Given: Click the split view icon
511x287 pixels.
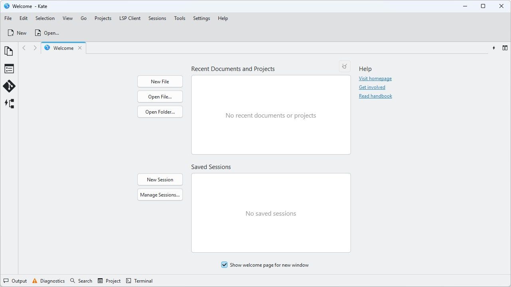Looking at the screenshot, I should 505,48.
